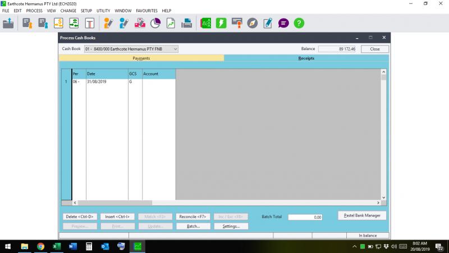Viewport: 449px width, 253px height.
Task: Open the pie chart toolbar icon
Action: click(155, 23)
